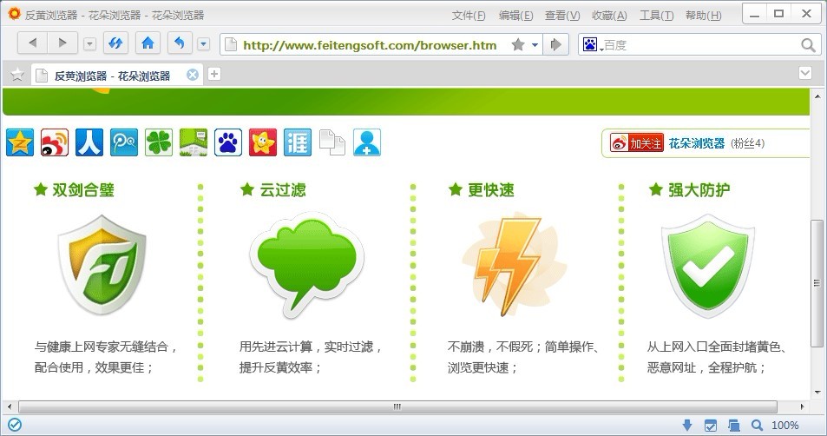827x436 pixels.
Task: Click the Go arrow button beside address bar
Action: [x=555, y=45]
